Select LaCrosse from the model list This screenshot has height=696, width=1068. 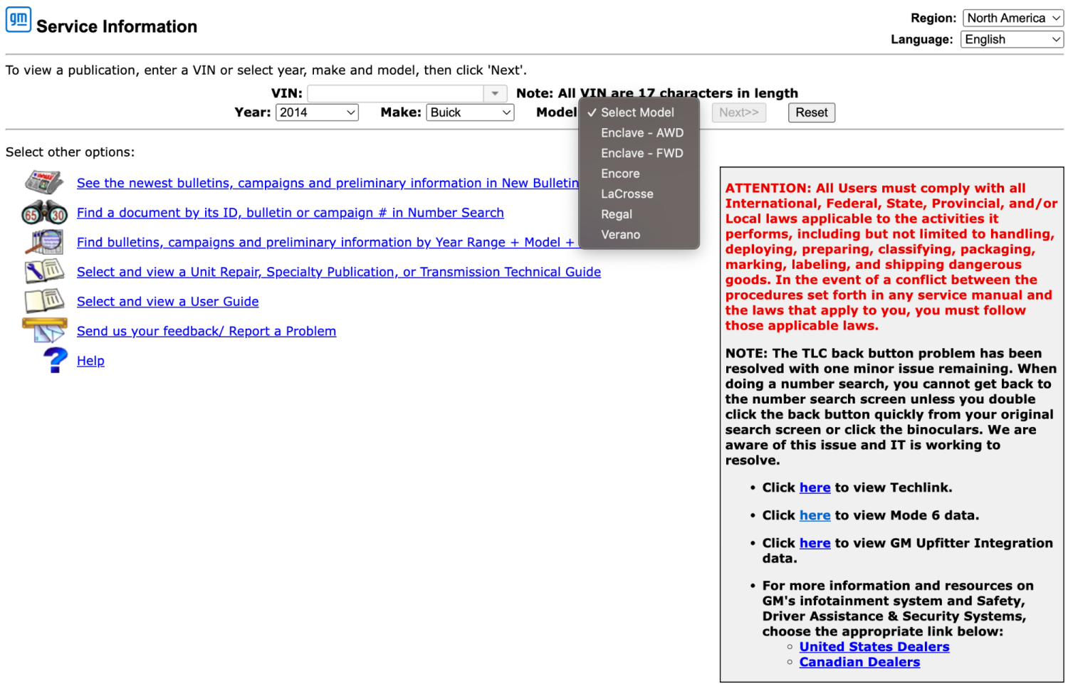pos(639,194)
